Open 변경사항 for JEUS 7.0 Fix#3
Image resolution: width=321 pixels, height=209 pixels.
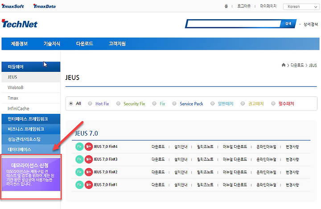click(292, 159)
